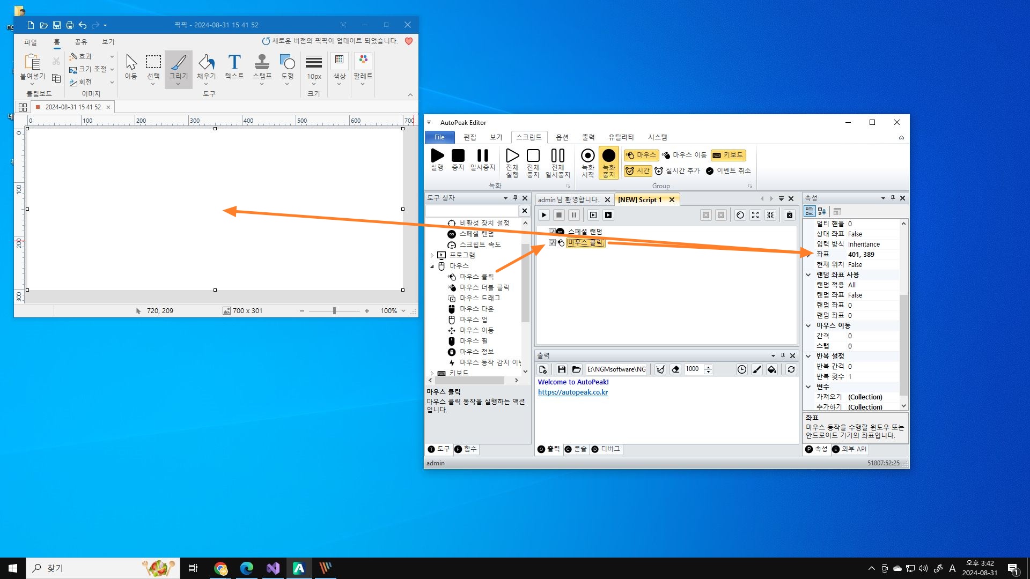1030x579 pixels.
Task: Open the 100% zoom level dropdown
Action: pyautogui.click(x=403, y=311)
